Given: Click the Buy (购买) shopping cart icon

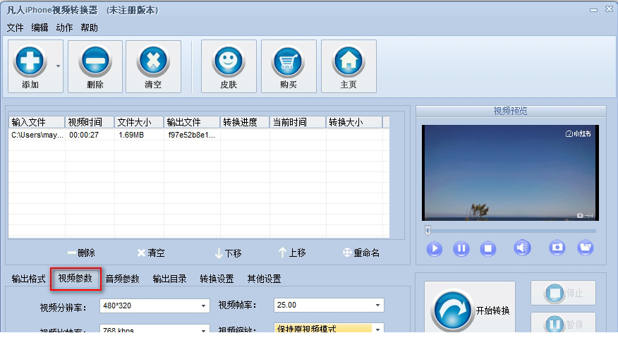Looking at the screenshot, I should [289, 61].
